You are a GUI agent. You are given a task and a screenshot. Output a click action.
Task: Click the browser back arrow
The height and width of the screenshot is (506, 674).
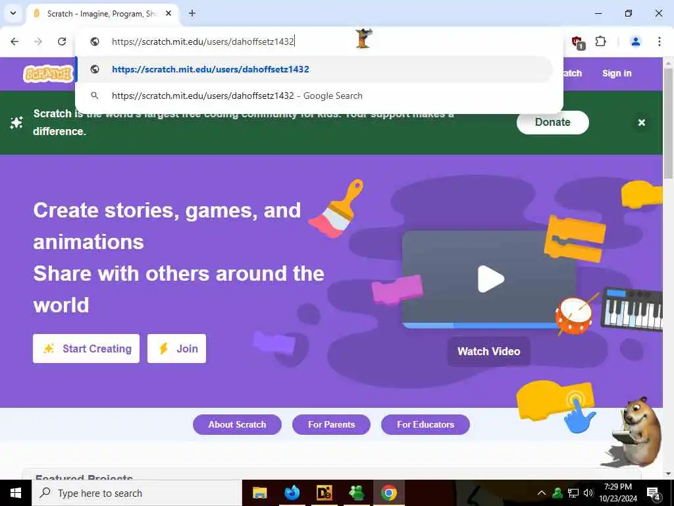pyautogui.click(x=14, y=42)
